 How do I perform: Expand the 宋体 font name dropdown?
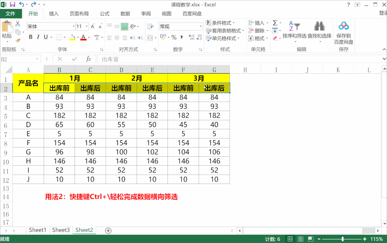pos(73,26)
